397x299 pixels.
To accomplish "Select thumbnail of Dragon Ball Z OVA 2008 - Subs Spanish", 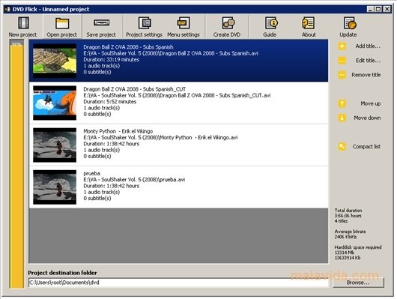I will coord(55,61).
